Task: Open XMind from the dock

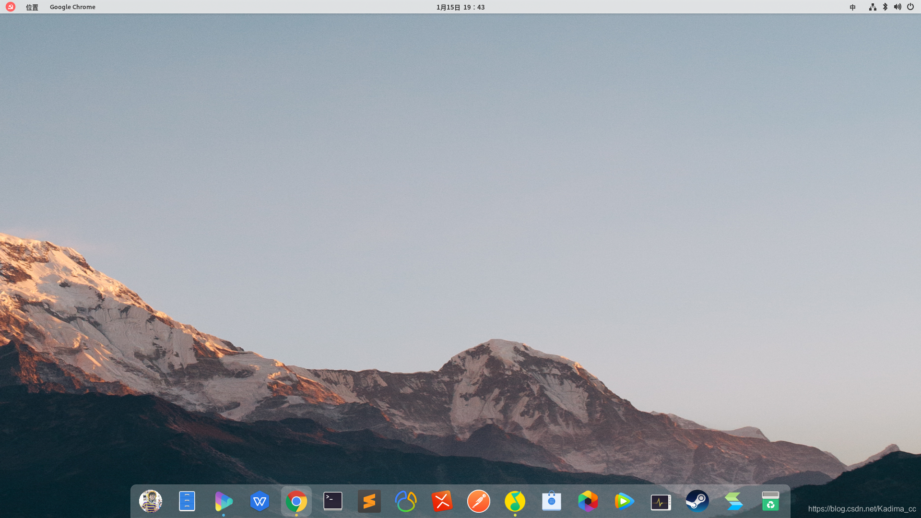Action: (x=442, y=501)
